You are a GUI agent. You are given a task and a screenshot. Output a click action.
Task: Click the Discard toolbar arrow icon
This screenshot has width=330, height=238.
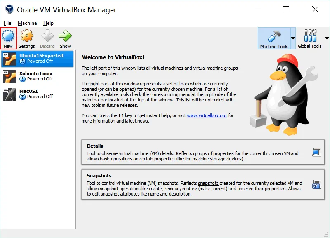tap(47, 36)
